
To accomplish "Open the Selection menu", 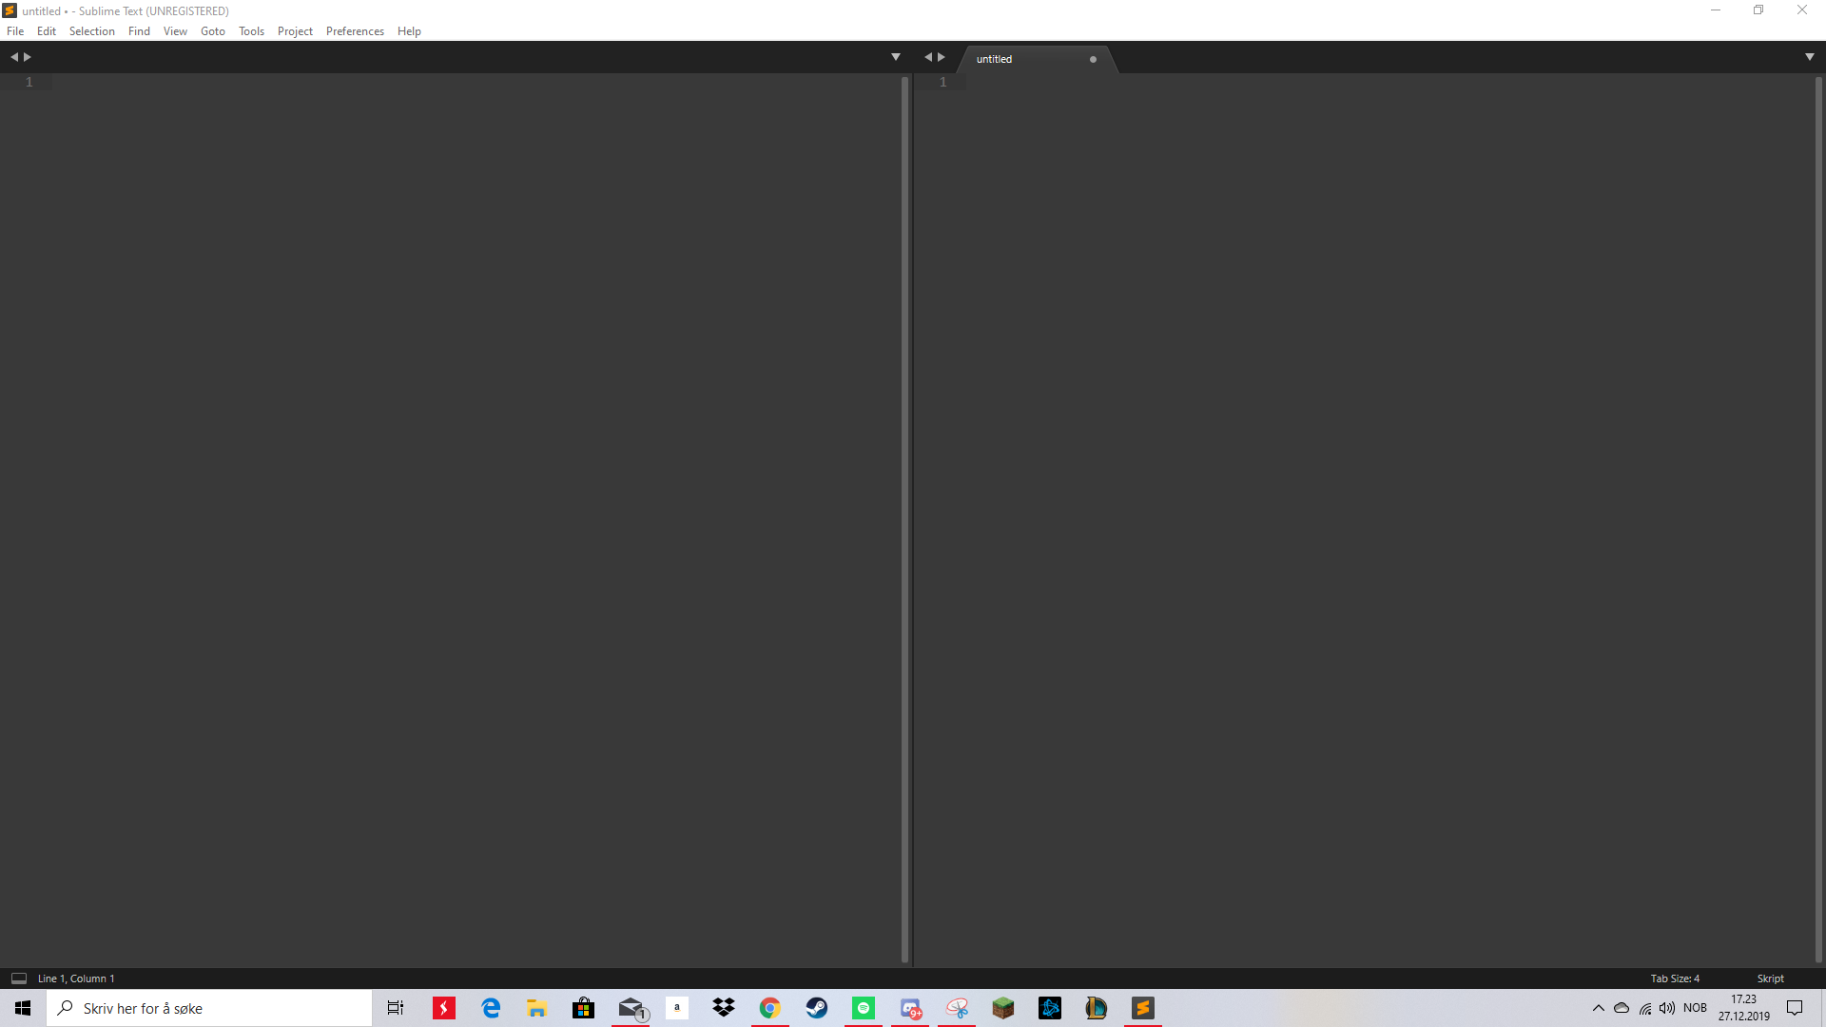I will (91, 31).
